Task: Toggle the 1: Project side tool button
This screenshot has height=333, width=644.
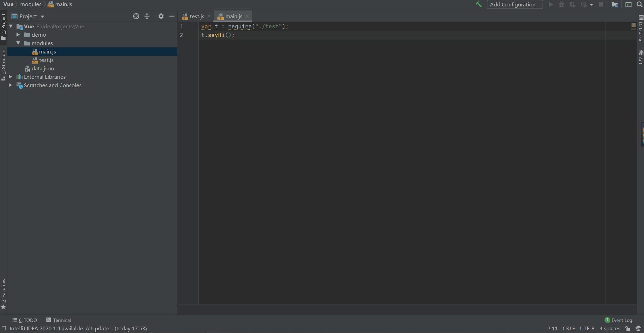Action: point(3,27)
